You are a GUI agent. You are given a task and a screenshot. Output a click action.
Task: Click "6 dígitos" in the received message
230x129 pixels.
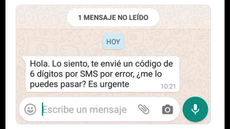(46, 74)
